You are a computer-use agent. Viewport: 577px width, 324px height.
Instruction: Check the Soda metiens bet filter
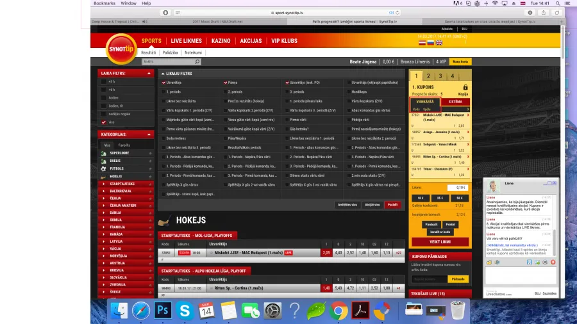coord(163,138)
